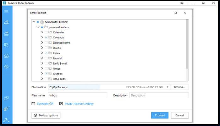
Task: Select System Backup sidebar icon
Action: coord(6,34)
